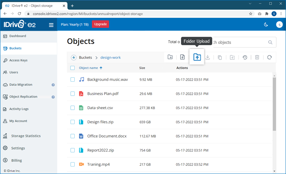
Task: Go to Activity Logs in sidebar
Action: 19,109
